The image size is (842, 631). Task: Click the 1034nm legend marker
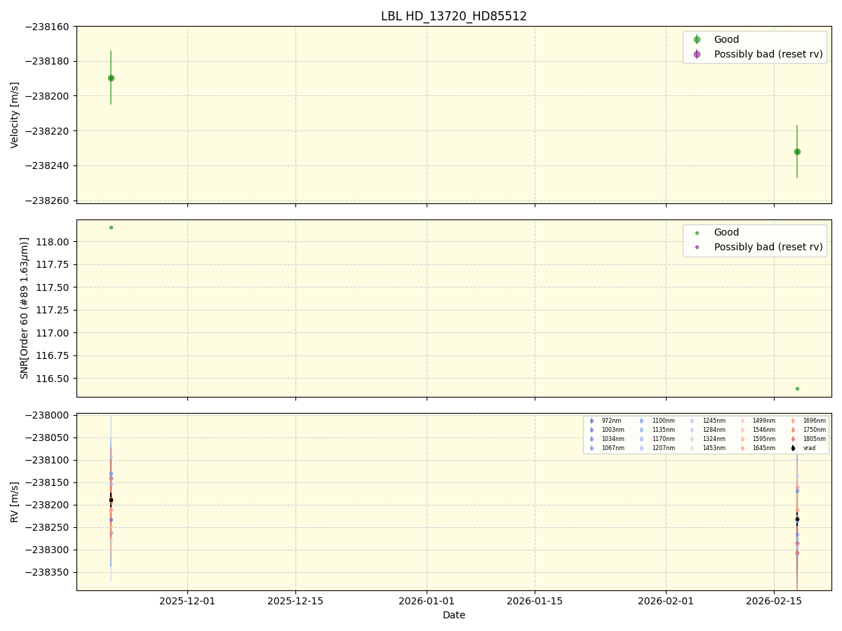coord(592,439)
